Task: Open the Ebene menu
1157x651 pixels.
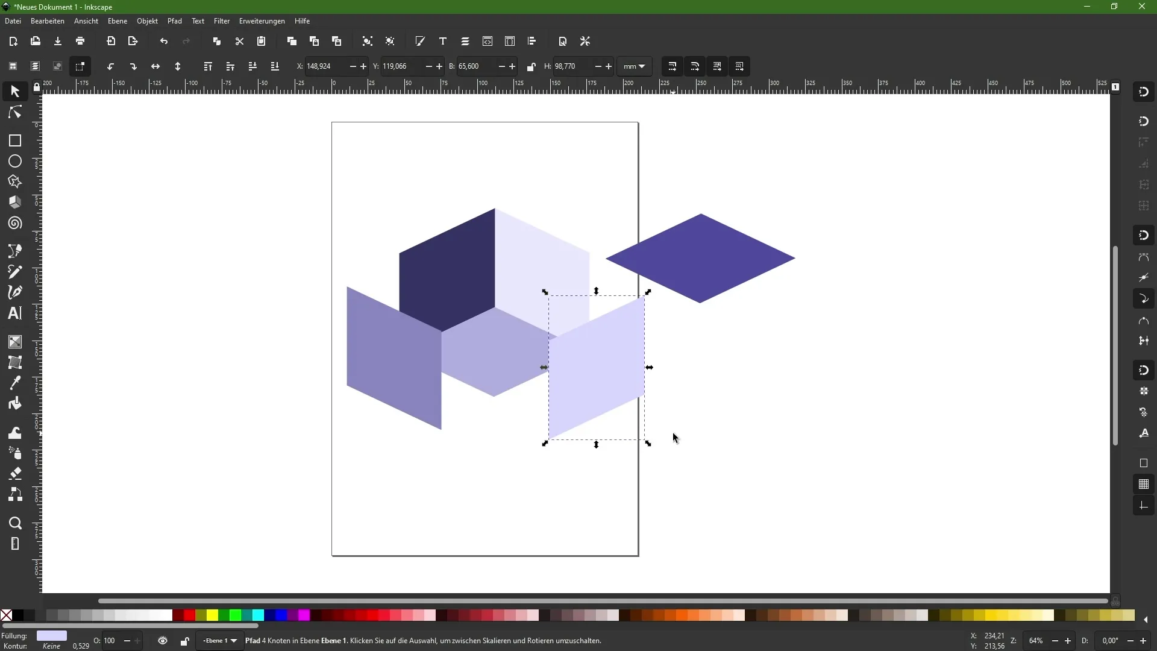Action: [118, 21]
